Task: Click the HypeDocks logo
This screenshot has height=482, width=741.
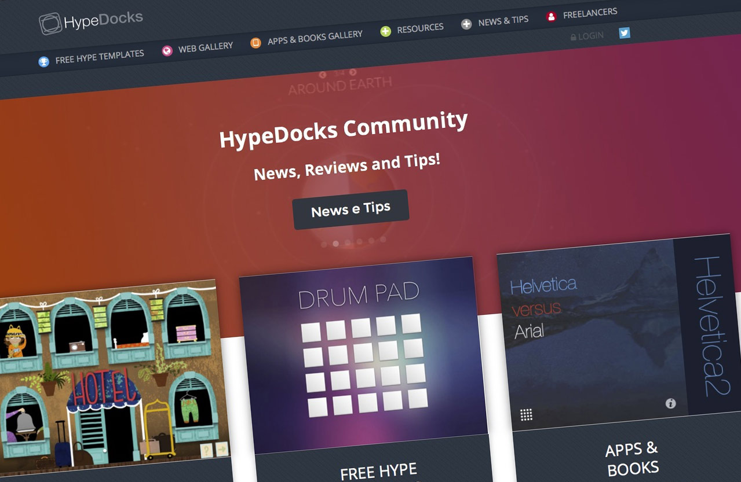Action: coord(91,21)
